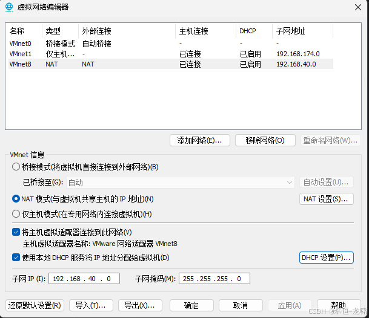Click subnet address 192.168.40.0 cell
Viewport: 369px width, 318px height.
click(296, 64)
